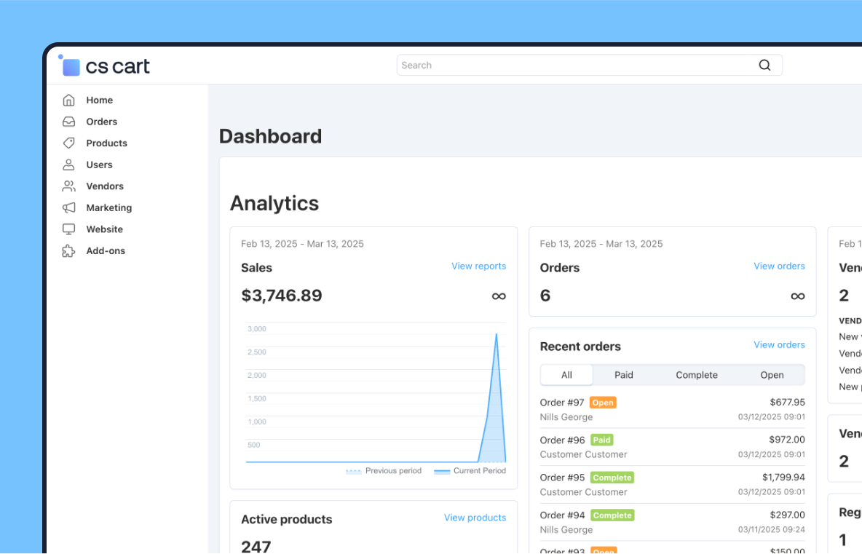Click the infinity icon beside Sales total

coord(498,296)
